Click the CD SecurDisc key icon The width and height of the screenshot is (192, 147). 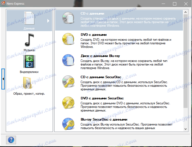point(68,81)
